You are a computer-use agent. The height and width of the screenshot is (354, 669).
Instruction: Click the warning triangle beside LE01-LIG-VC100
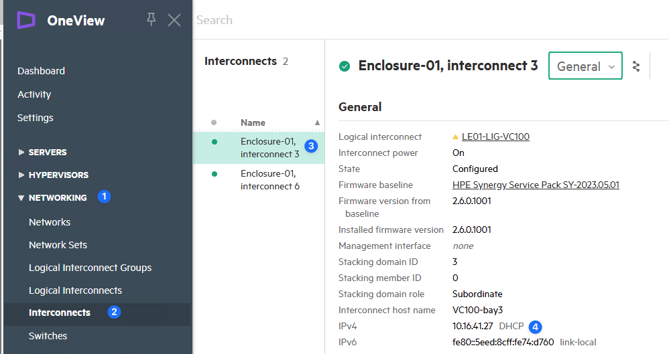coord(456,137)
